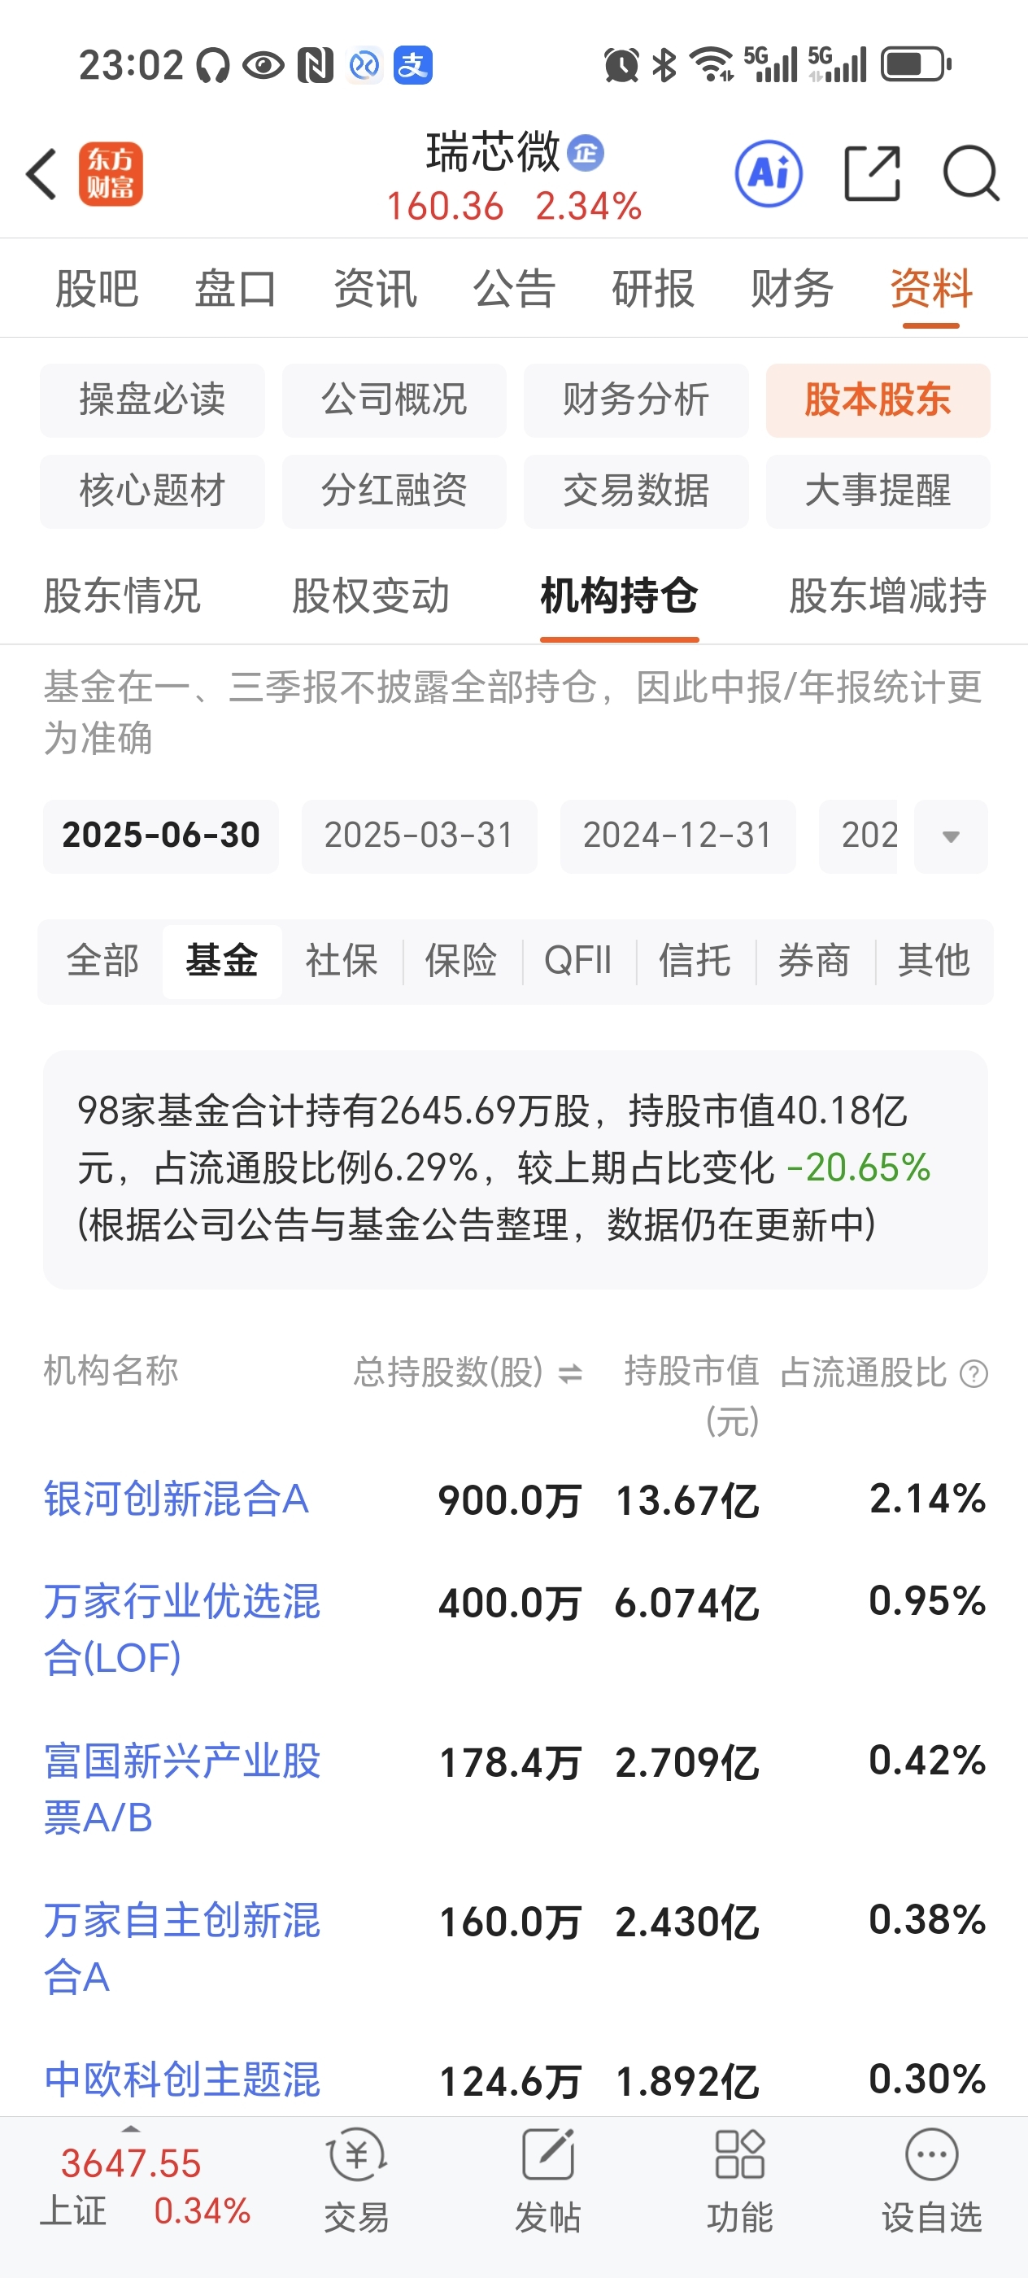This screenshot has width=1028, height=2278.
Task: Select the partially visible 202 date chip
Action: [858, 836]
